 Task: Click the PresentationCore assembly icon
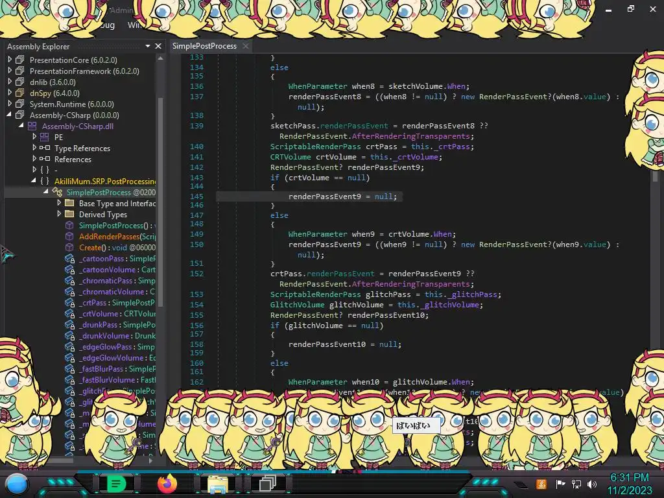[x=20, y=60]
